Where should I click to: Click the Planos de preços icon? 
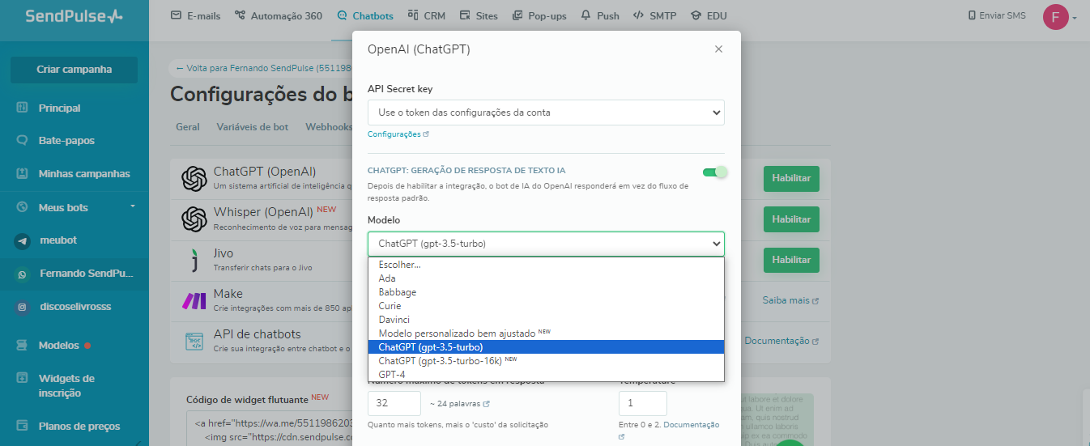23,426
